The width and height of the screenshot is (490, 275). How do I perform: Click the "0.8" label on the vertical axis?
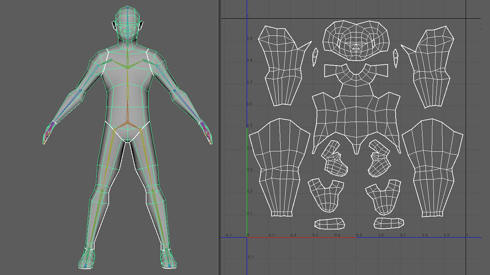[x=250, y=60]
